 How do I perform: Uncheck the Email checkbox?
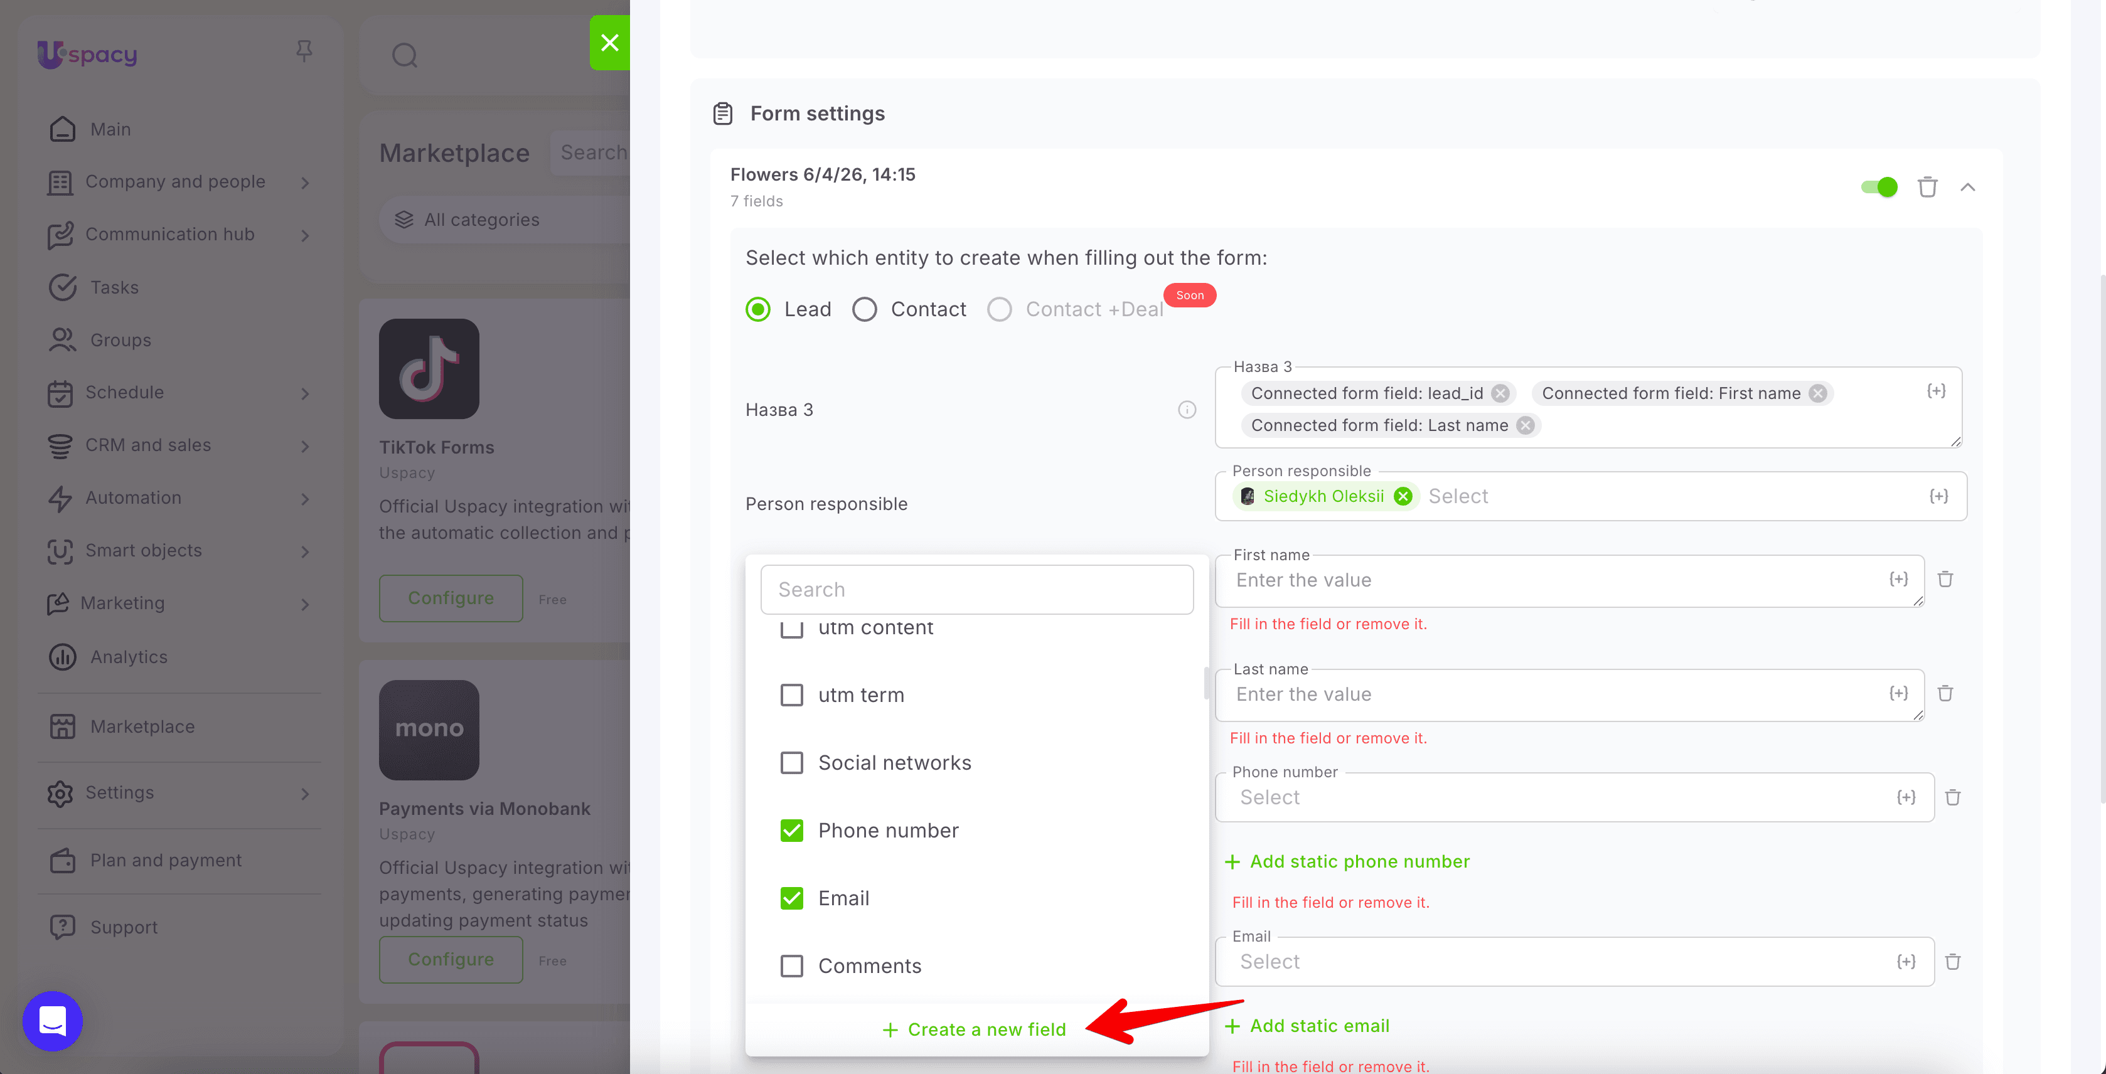[x=791, y=898]
